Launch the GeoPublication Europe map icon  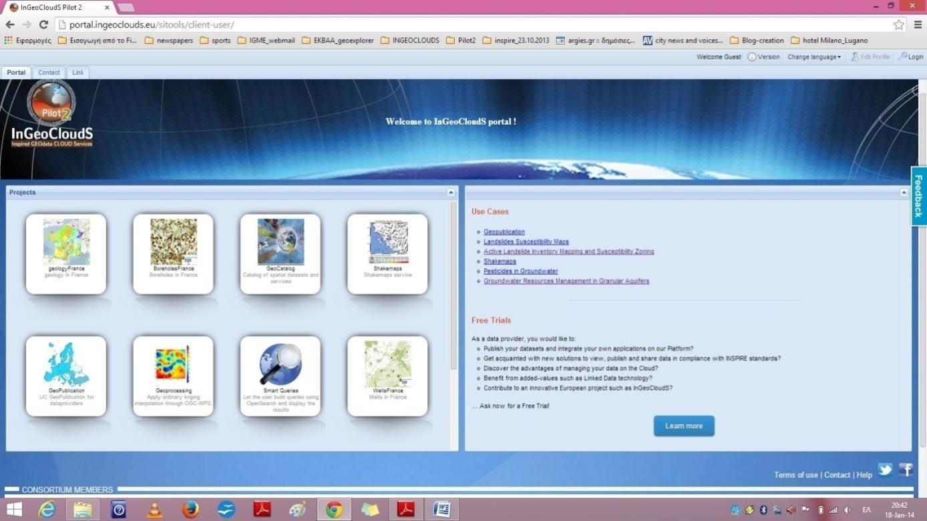[66, 365]
